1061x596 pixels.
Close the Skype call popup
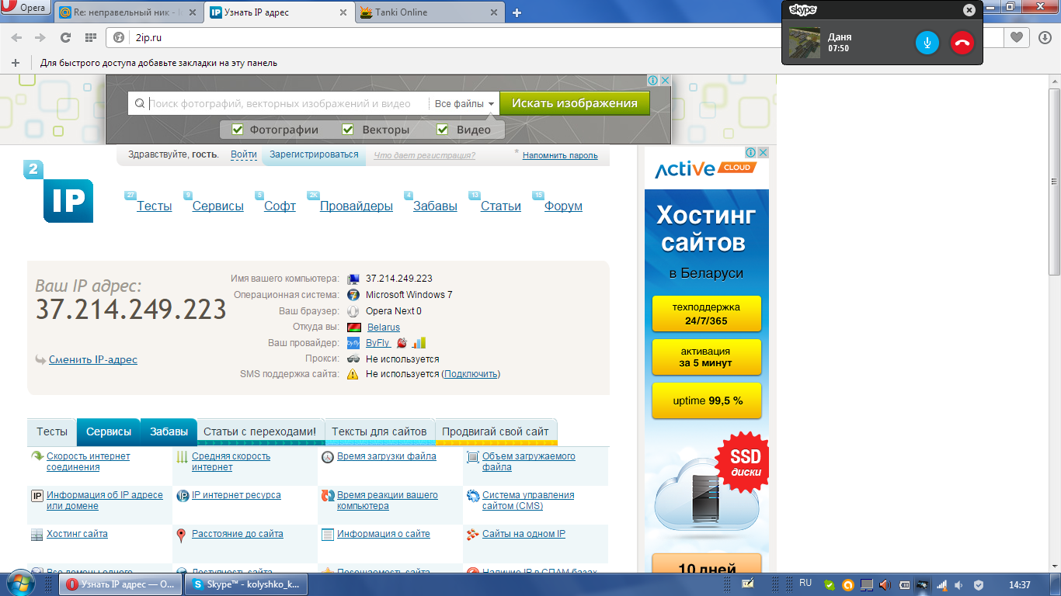coord(969,10)
